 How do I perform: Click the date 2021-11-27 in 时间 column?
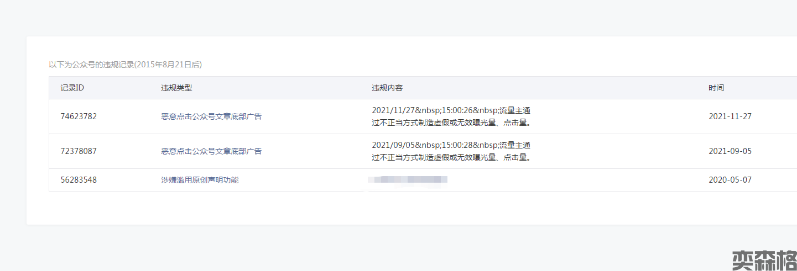(x=730, y=116)
